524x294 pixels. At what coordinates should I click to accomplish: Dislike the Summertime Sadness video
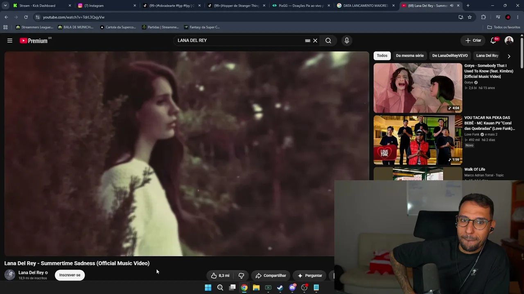click(x=242, y=276)
